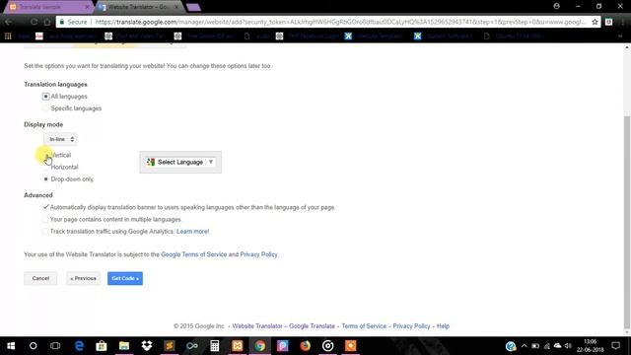Open the In-line display mode dropdown

[x=60, y=139]
